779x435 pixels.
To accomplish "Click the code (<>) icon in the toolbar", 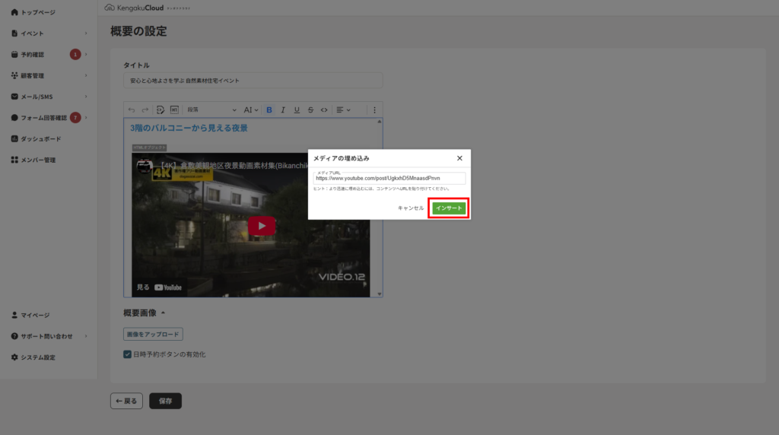I will click(324, 110).
